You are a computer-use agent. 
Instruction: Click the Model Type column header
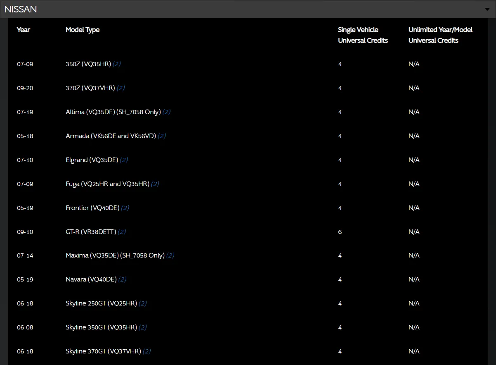click(83, 30)
